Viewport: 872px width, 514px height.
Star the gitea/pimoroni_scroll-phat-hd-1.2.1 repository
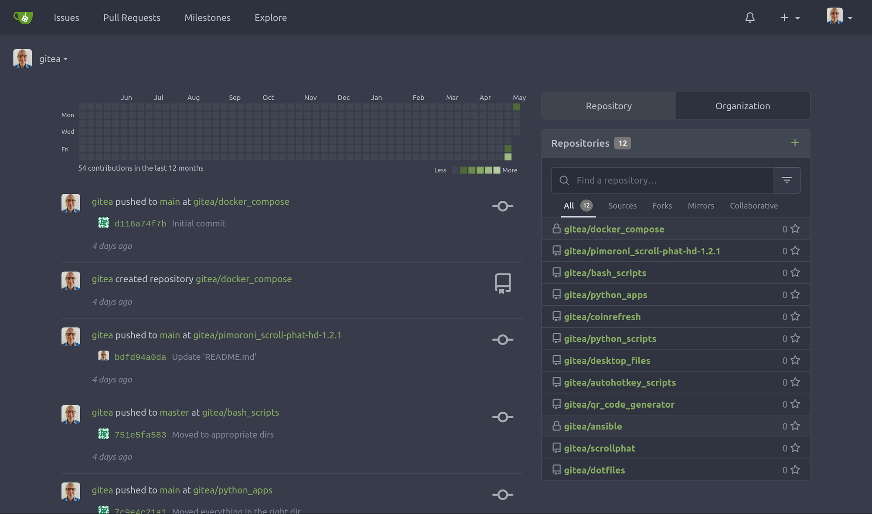795,250
